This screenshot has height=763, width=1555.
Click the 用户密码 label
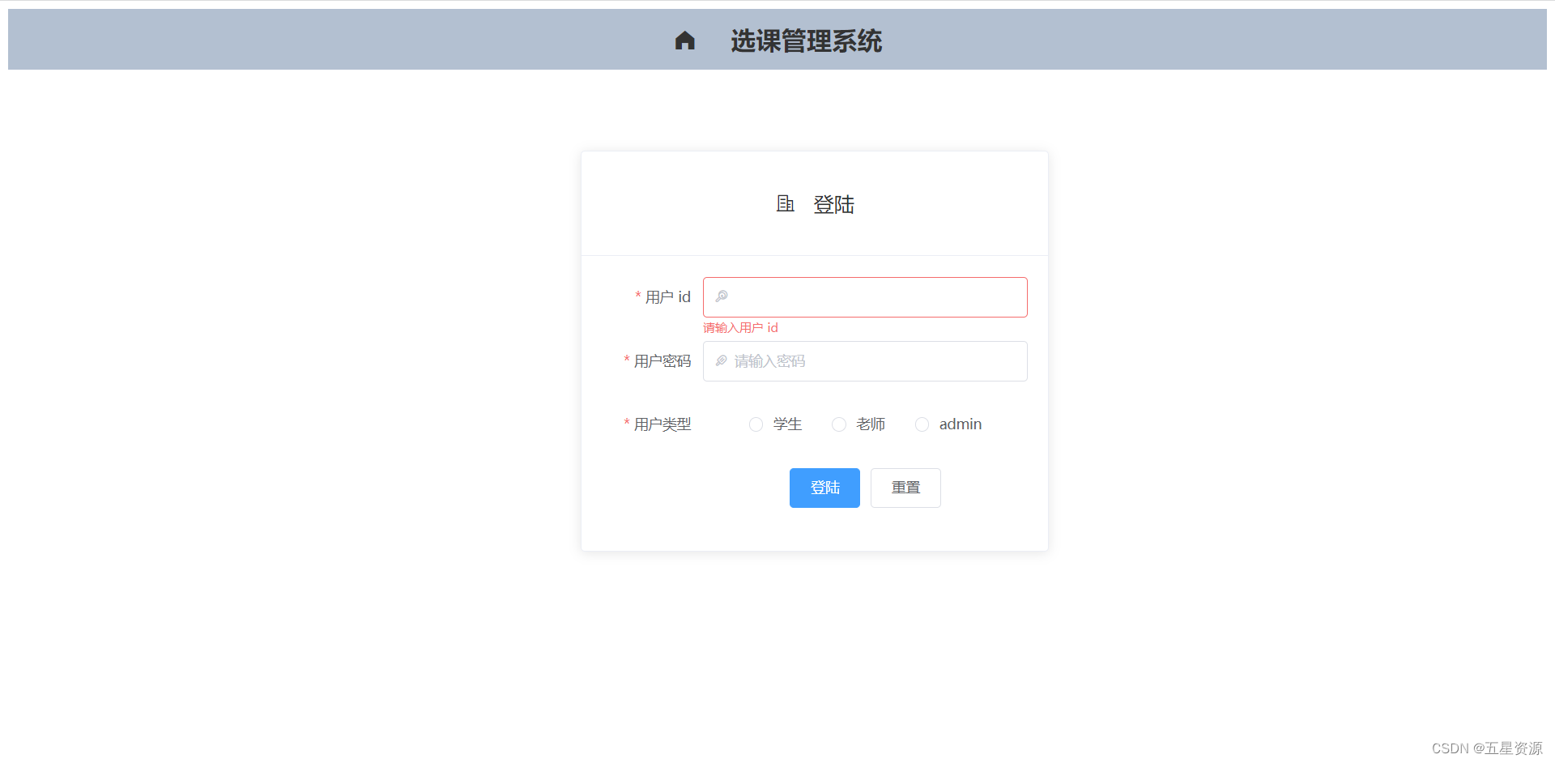tap(662, 361)
